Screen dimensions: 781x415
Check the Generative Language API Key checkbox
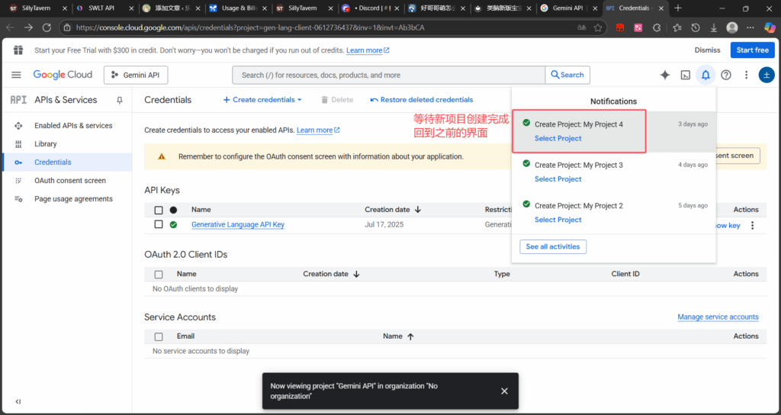tap(159, 224)
